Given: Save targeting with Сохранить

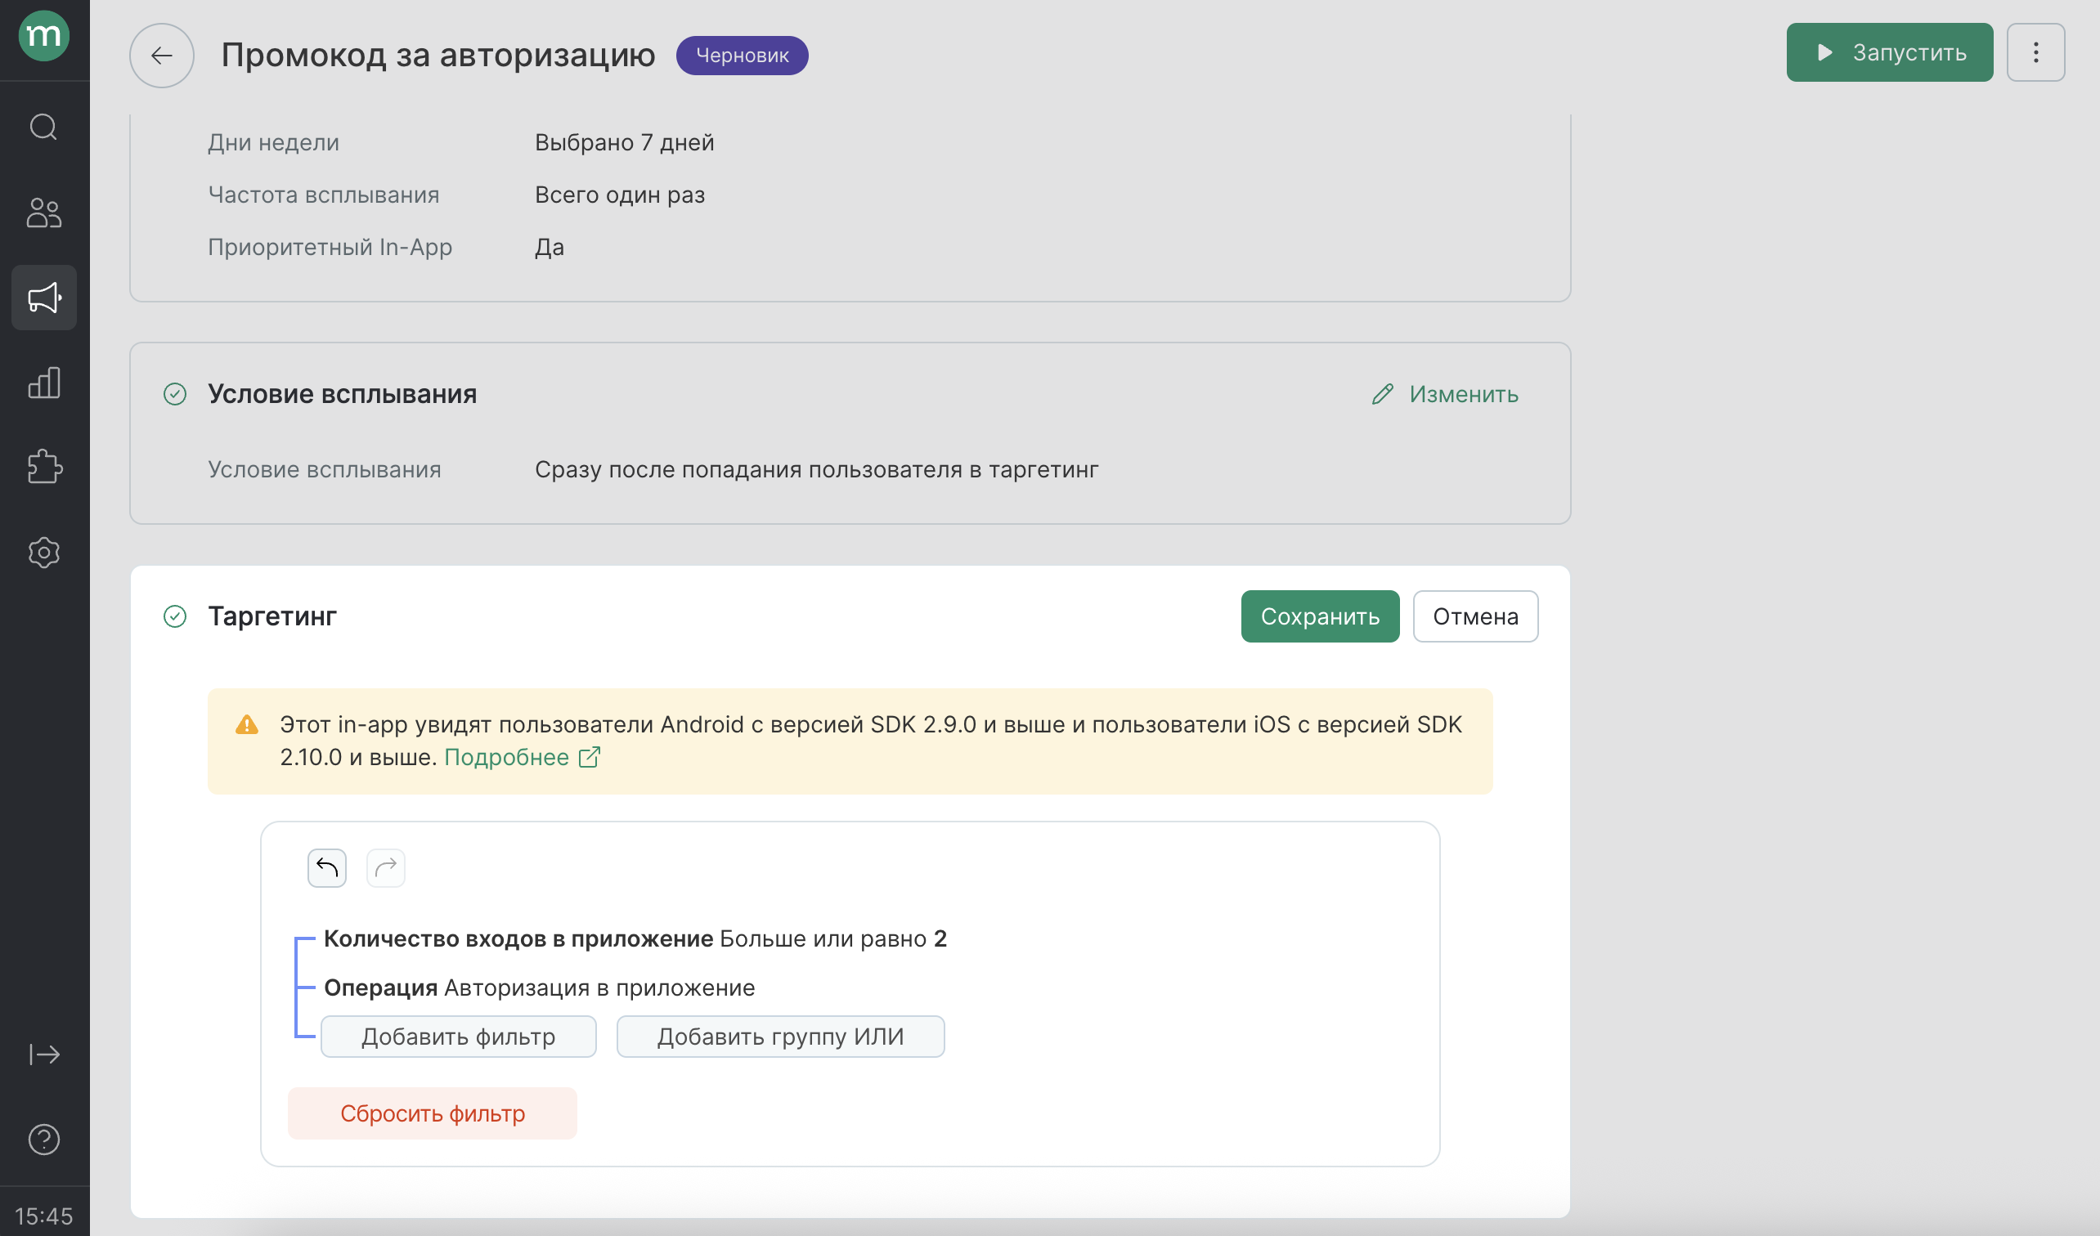Looking at the screenshot, I should (x=1320, y=616).
